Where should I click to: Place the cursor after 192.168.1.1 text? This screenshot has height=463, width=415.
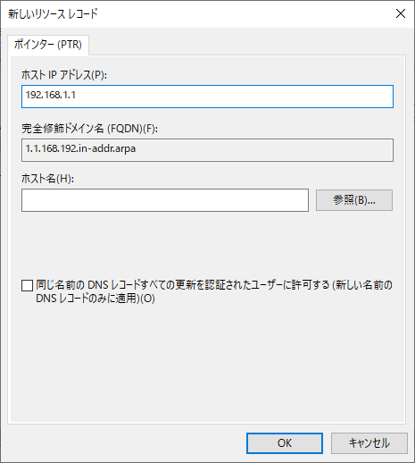(x=77, y=95)
